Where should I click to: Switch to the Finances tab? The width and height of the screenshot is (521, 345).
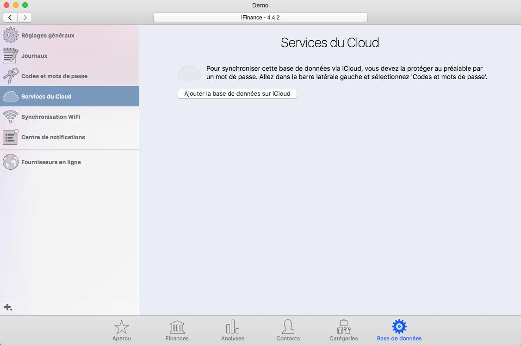pyautogui.click(x=177, y=331)
